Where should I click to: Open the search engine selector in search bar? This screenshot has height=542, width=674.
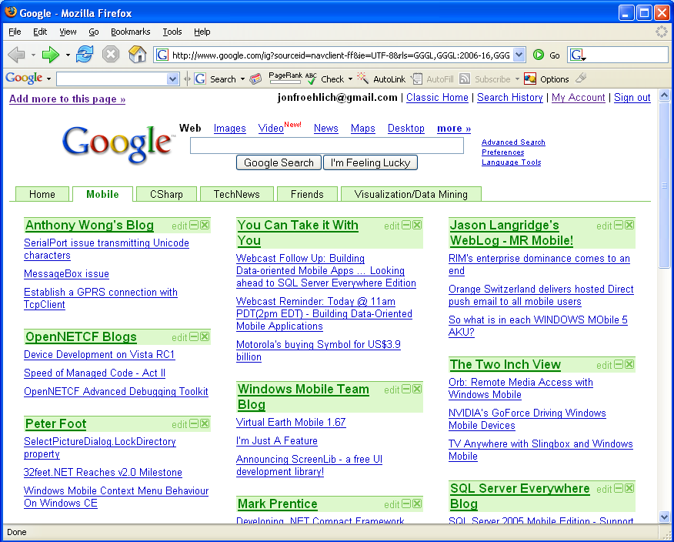[x=578, y=55]
